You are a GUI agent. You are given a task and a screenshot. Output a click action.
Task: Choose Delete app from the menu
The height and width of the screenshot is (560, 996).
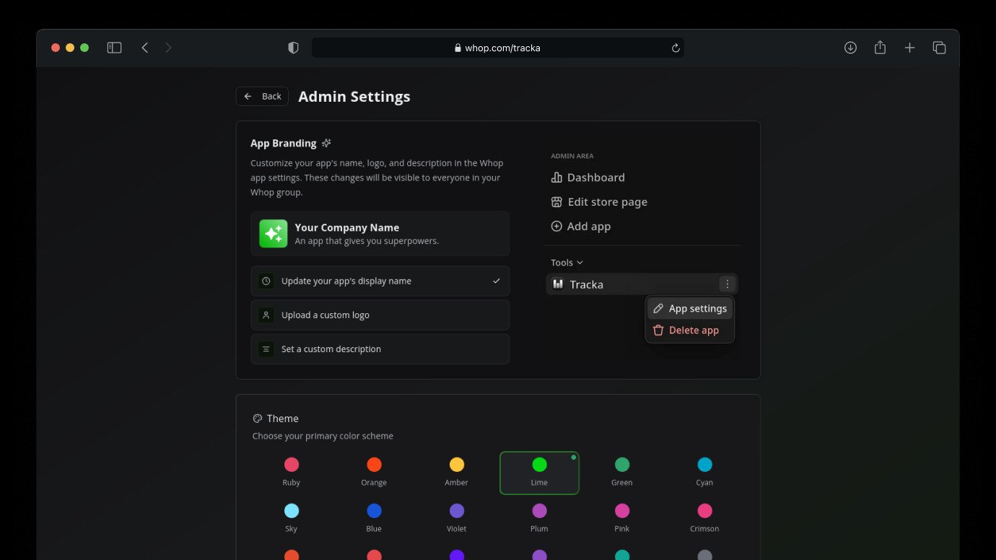[690, 331]
